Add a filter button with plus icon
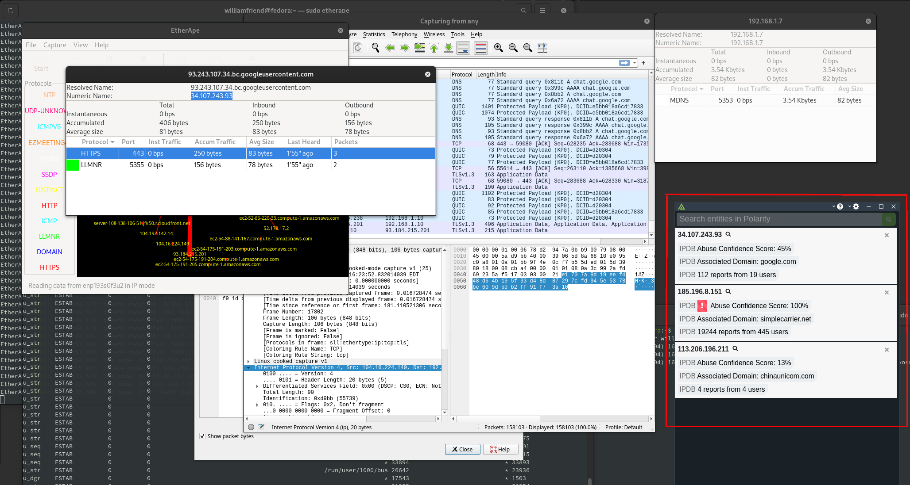This screenshot has width=910, height=485. click(x=643, y=63)
